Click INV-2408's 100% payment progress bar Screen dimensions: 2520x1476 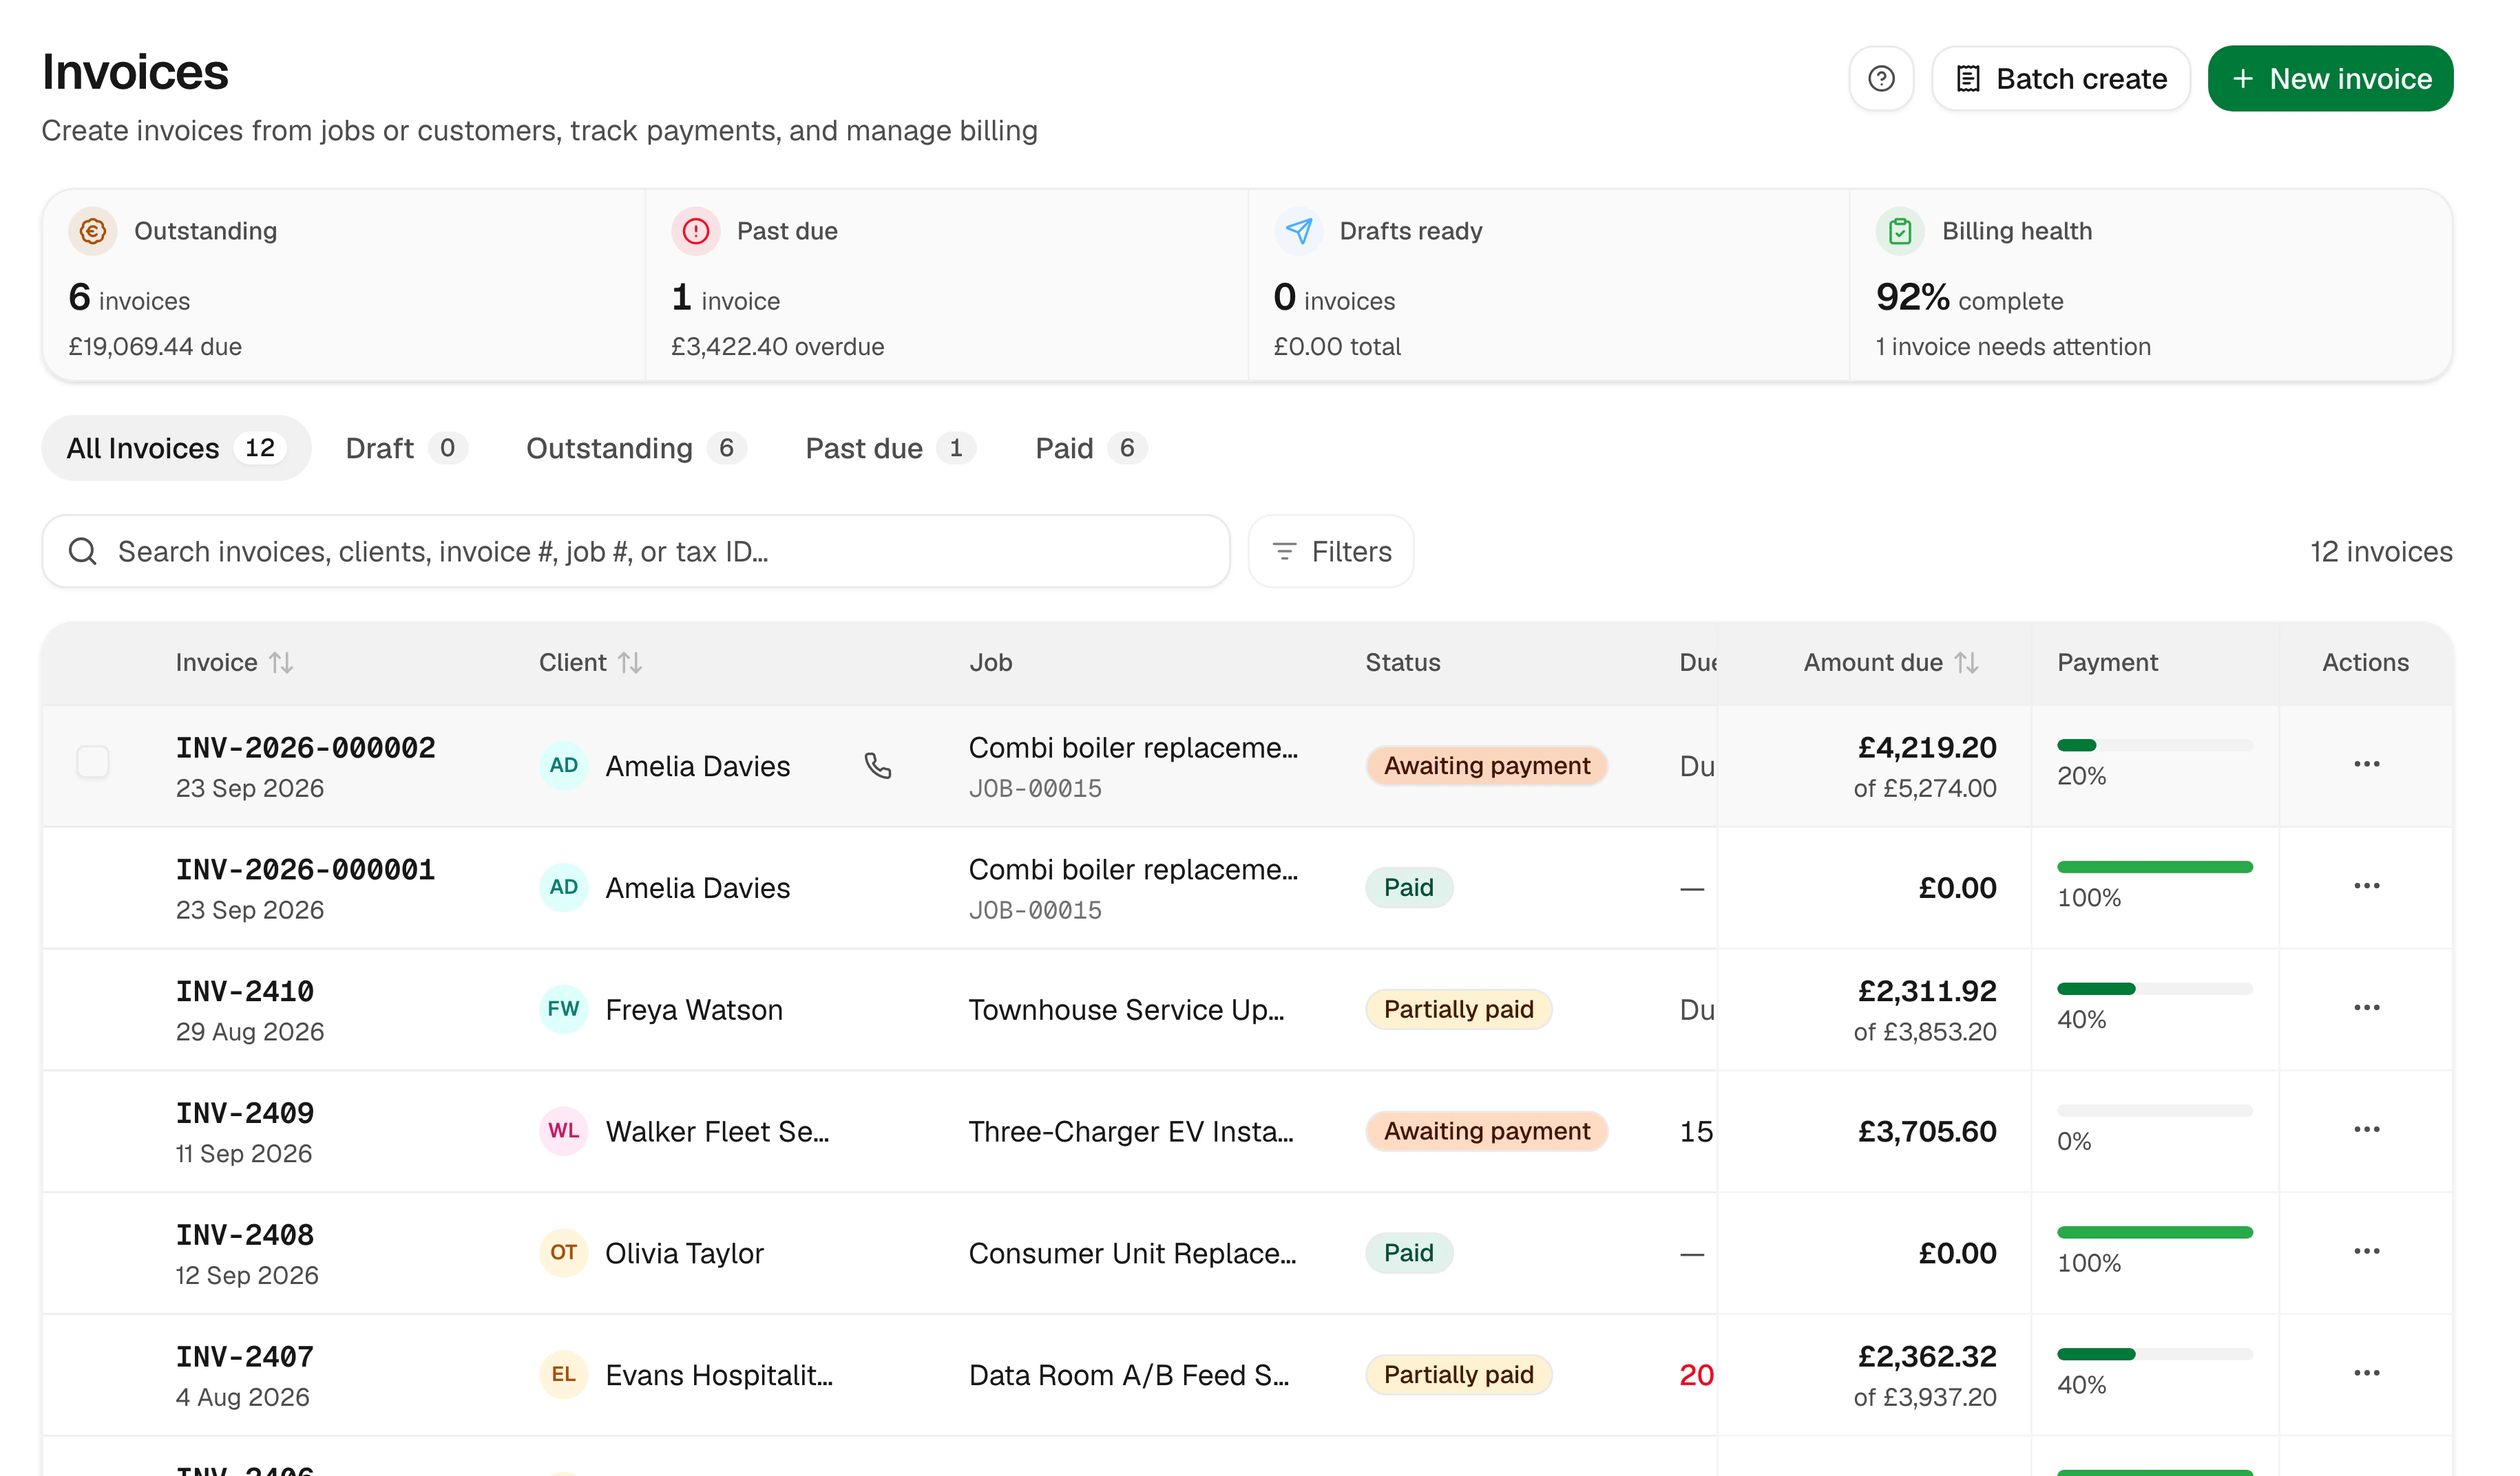pyautogui.click(x=2154, y=1233)
